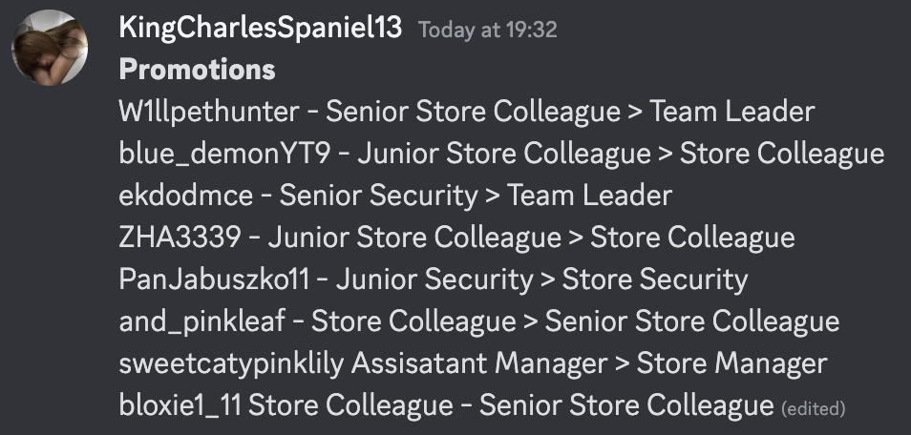Click "Store Security" on the PanJabuszko11 line
Image resolution: width=911 pixels, height=435 pixels.
coord(655,280)
